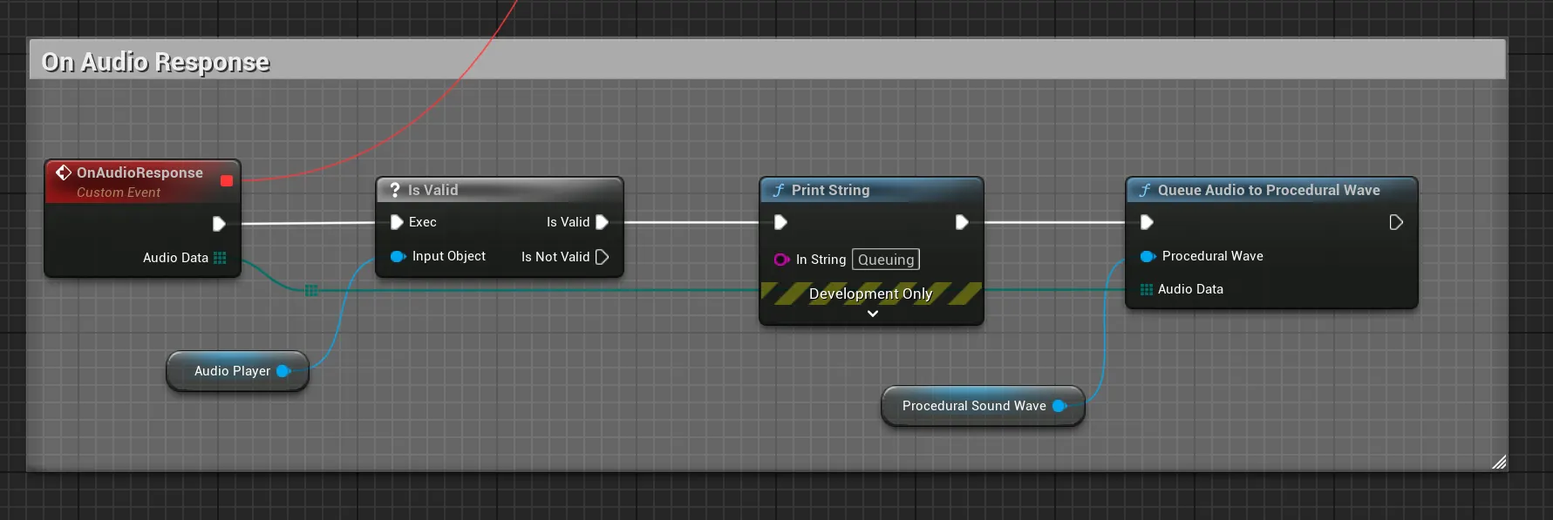The width and height of the screenshot is (1553, 520).
Task: Click the OnAudioResponse exec output pin
Action: 219,224
